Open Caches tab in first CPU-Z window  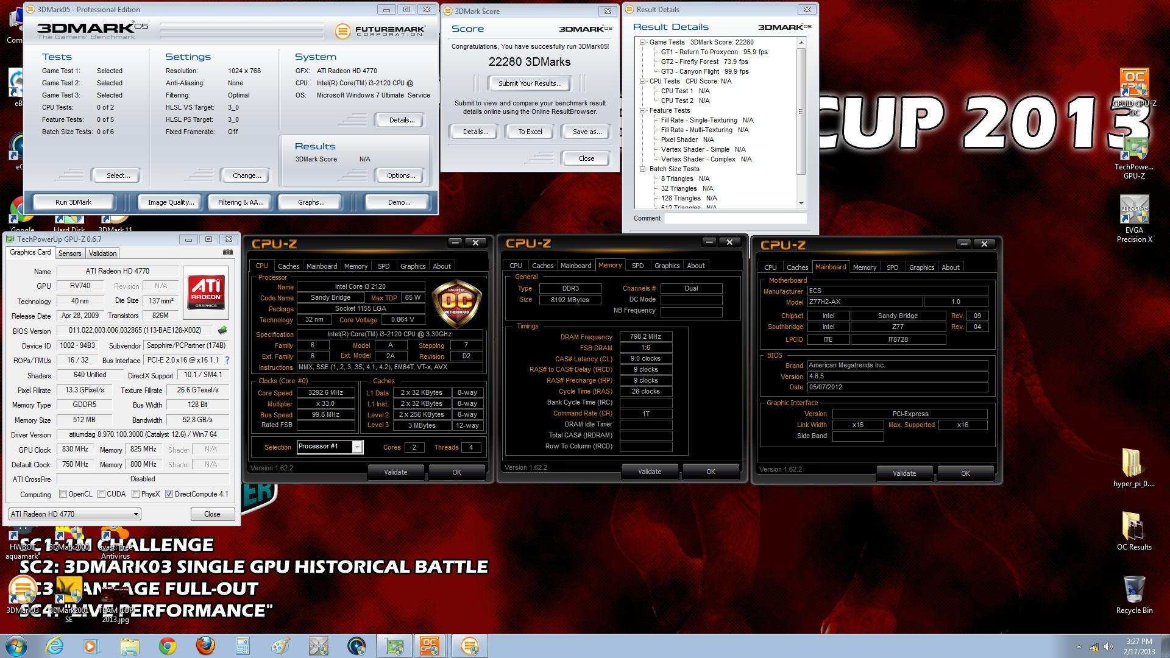tap(288, 266)
